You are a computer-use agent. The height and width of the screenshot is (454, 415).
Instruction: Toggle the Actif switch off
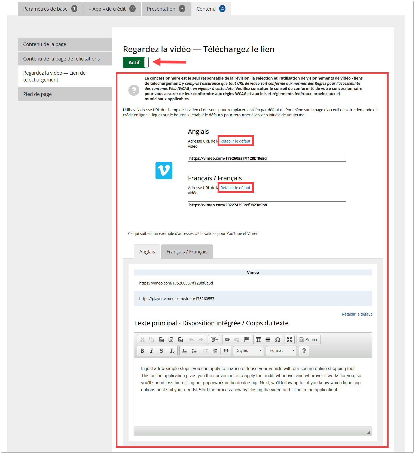(x=136, y=62)
